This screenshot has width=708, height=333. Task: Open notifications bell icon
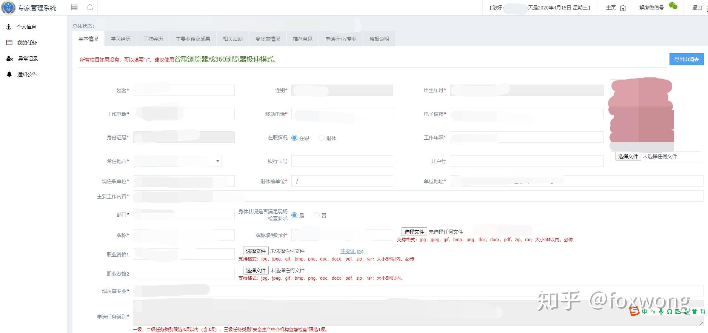click(90, 7)
